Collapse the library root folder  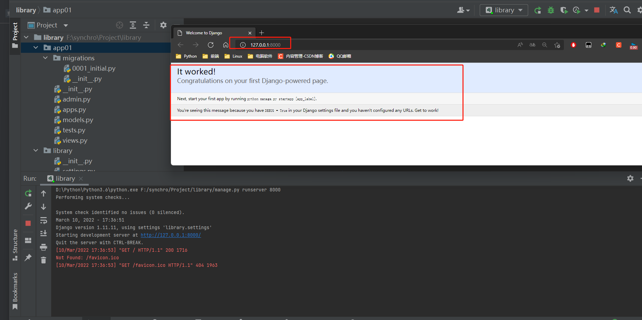tap(26, 37)
